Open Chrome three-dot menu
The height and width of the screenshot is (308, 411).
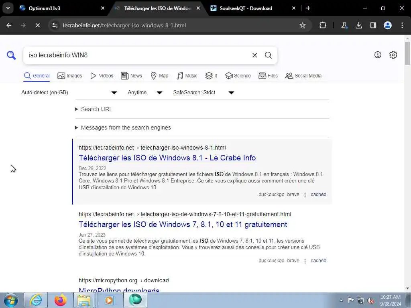[402, 25]
